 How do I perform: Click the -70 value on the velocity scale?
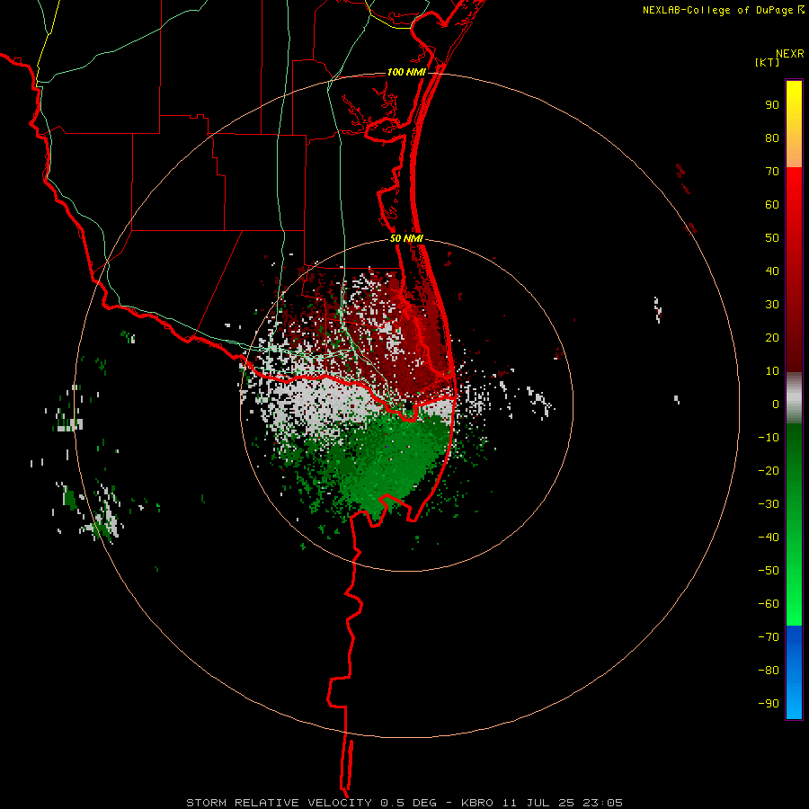769,637
